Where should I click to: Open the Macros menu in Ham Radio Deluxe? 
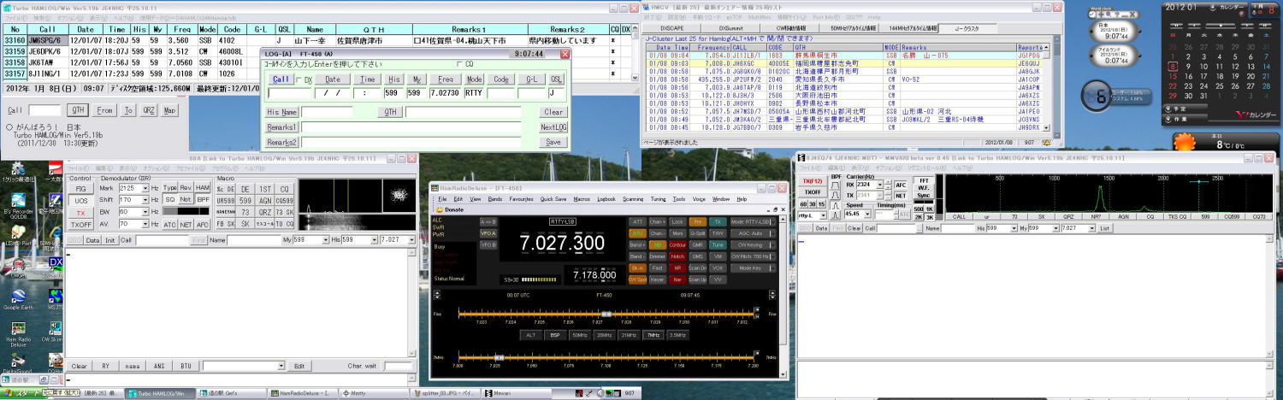(x=582, y=199)
